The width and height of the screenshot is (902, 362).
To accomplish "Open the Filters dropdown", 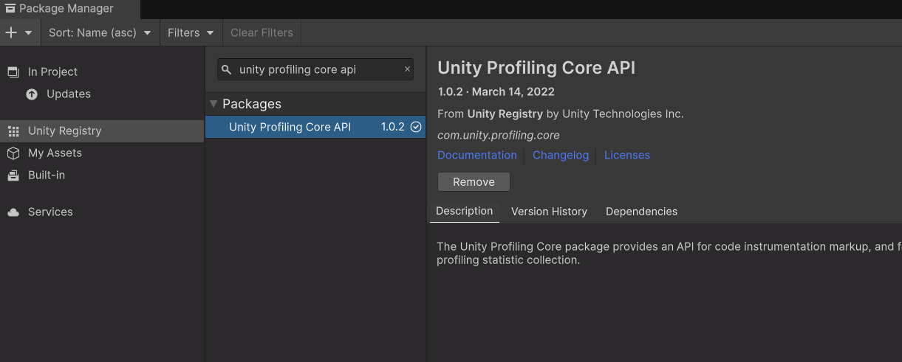I will 191,32.
